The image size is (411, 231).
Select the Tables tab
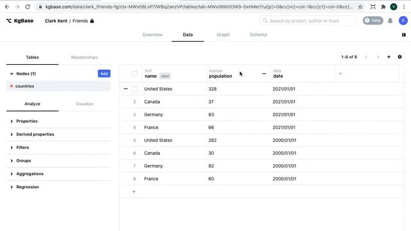(32, 57)
